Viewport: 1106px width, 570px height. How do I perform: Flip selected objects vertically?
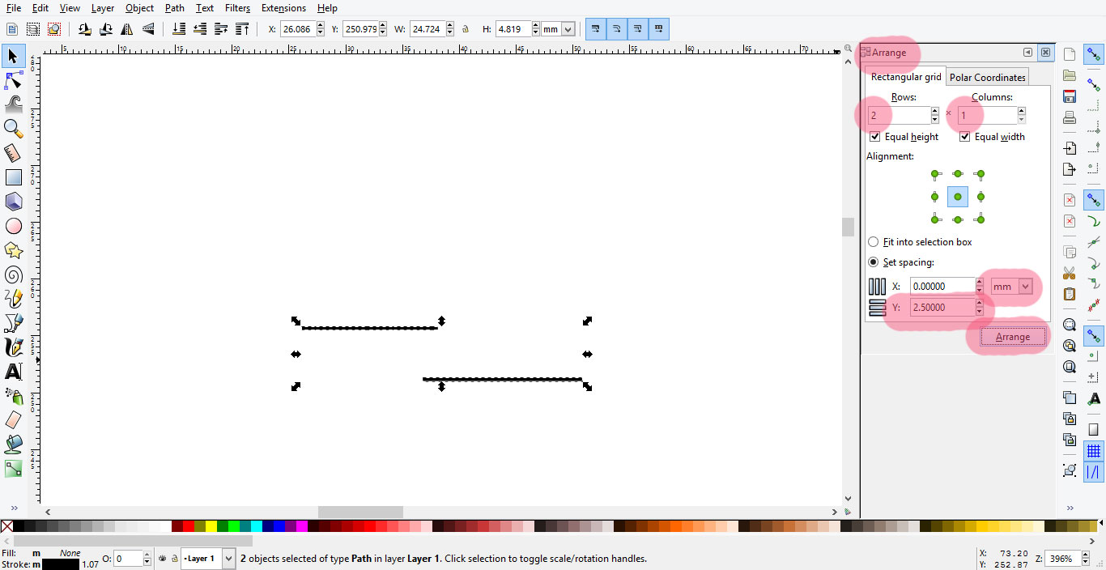click(x=148, y=29)
